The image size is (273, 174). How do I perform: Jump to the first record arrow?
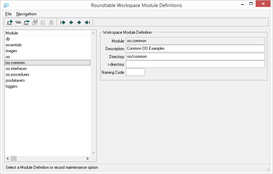click(x=63, y=22)
